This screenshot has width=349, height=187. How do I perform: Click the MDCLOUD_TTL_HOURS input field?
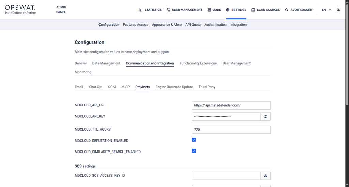231,130
